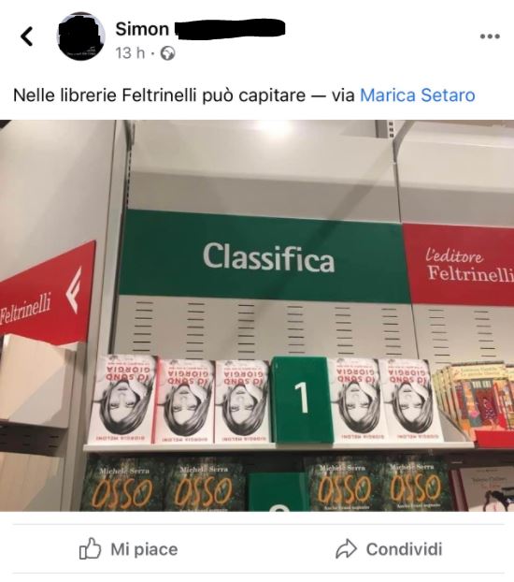Click the public globe audience icon
514x582 pixels.
click(x=167, y=53)
